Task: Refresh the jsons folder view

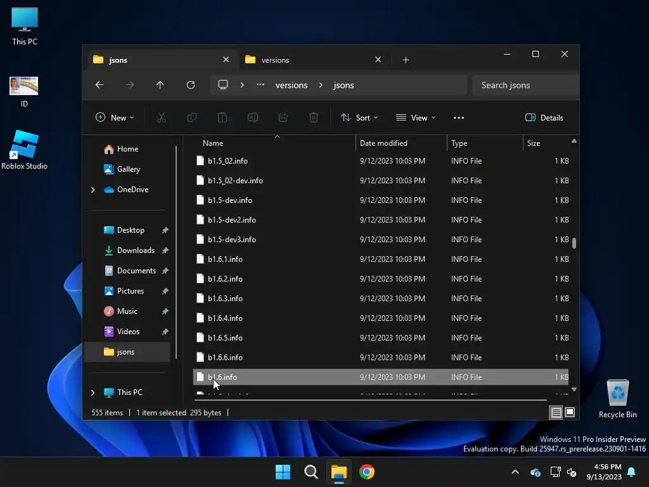Action: 190,85
